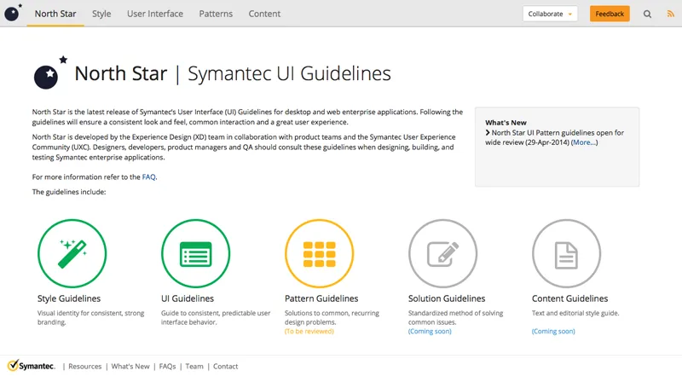Click the chevron beside the What's New item
This screenshot has height=376, width=682.
pyautogui.click(x=488, y=133)
